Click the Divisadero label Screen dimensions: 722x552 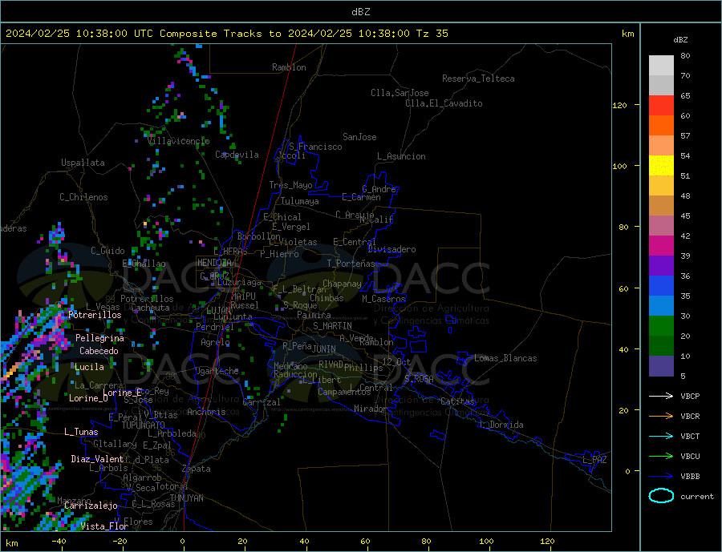[x=391, y=249]
